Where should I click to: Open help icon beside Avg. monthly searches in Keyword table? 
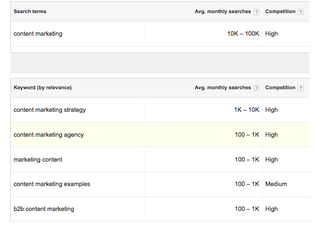pyautogui.click(x=256, y=88)
